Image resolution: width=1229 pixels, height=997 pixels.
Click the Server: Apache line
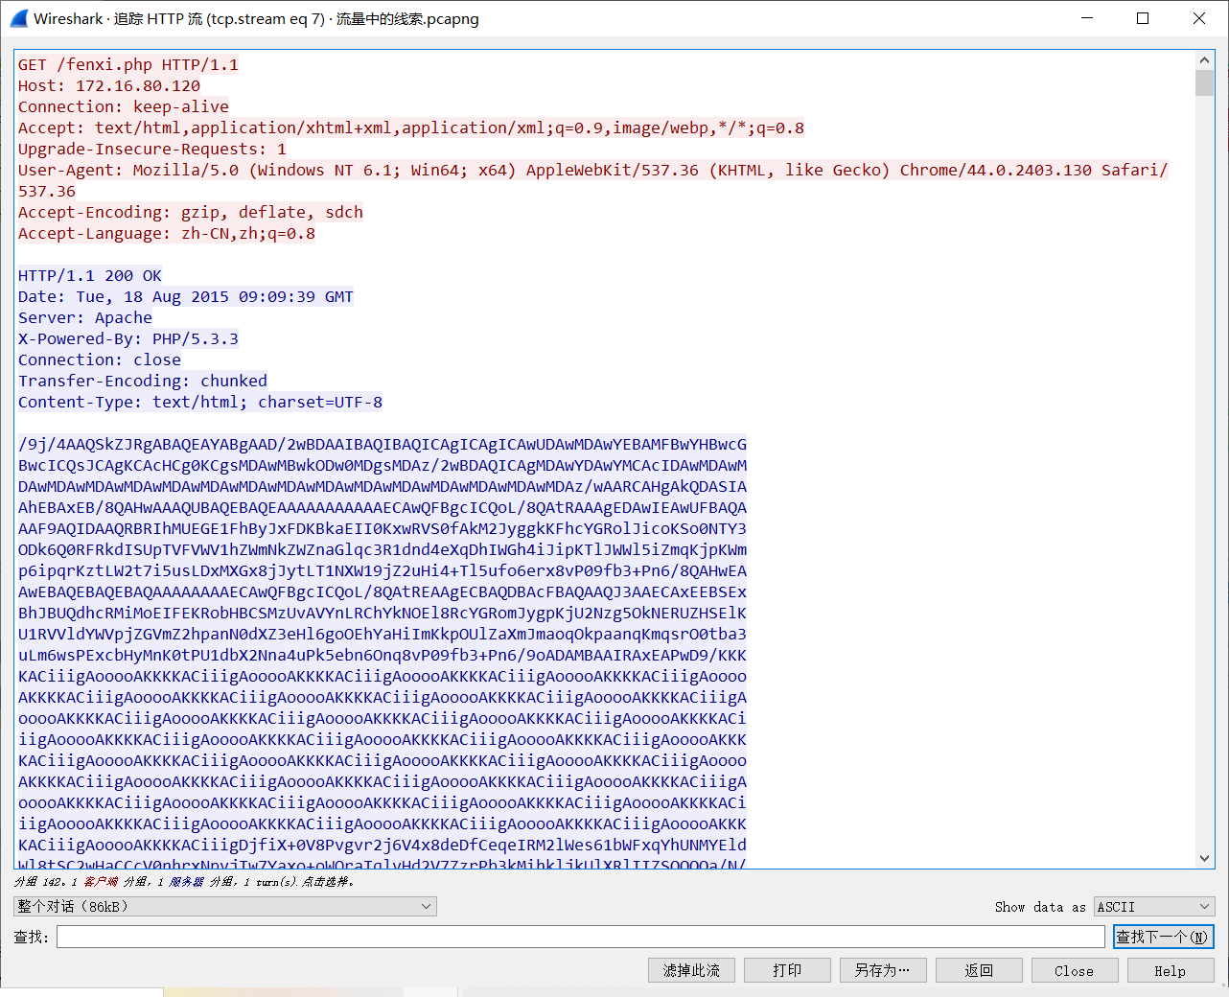pyautogui.click(x=85, y=317)
